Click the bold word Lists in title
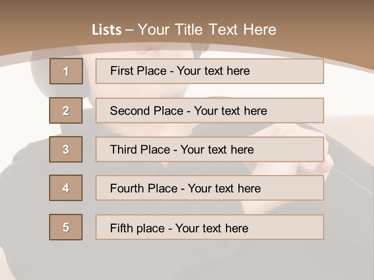 [x=106, y=30]
